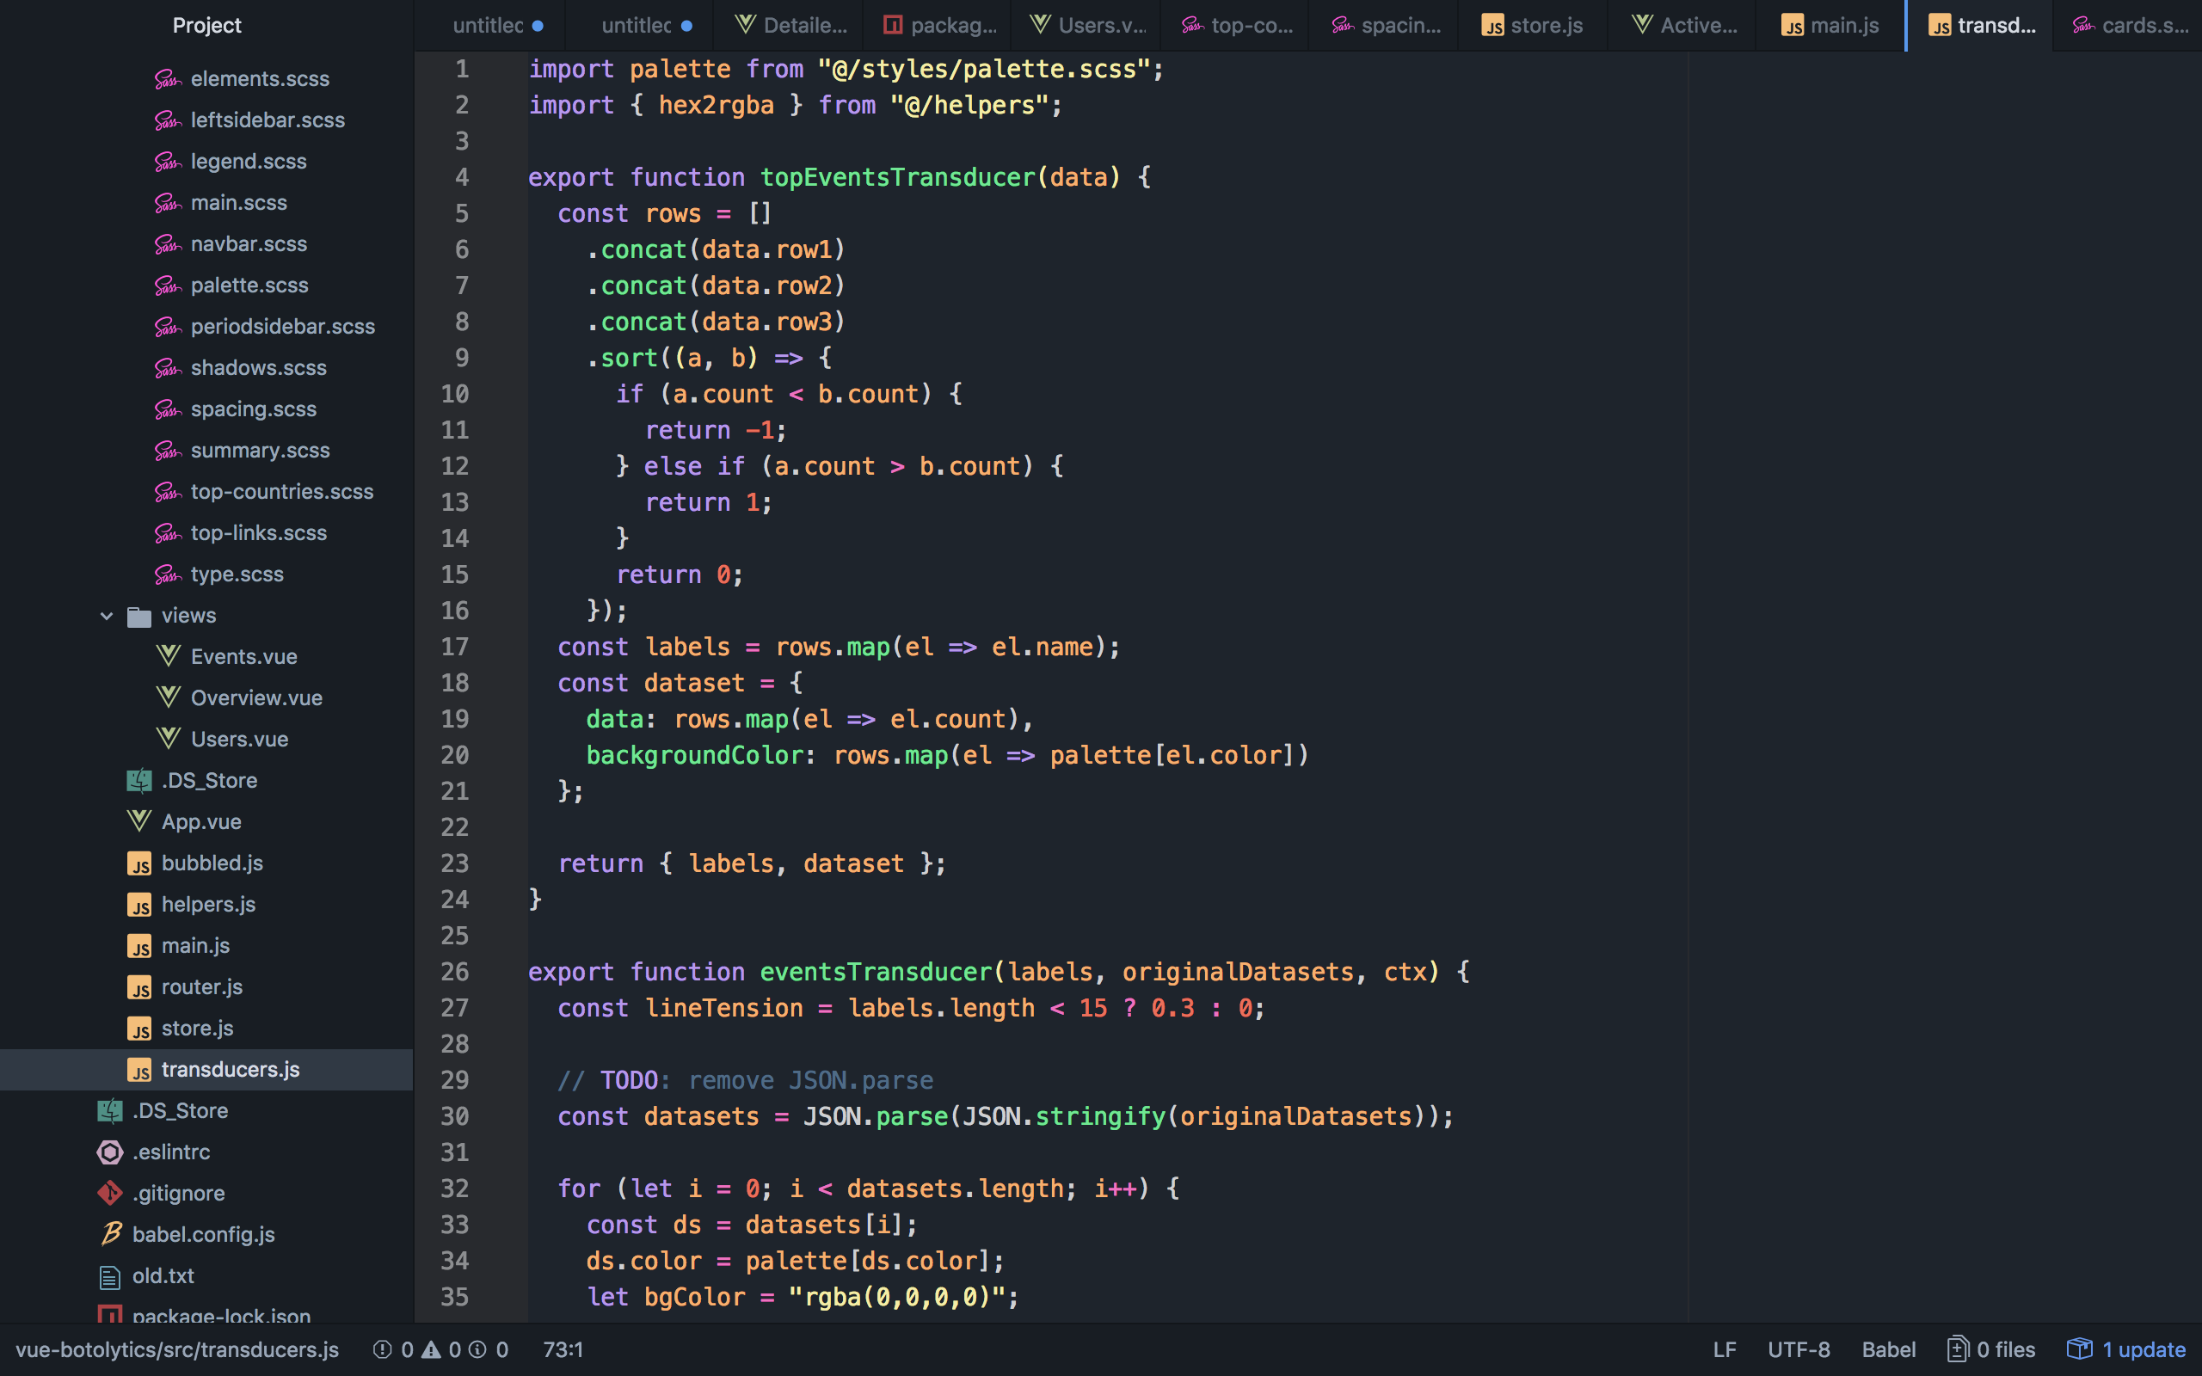The height and width of the screenshot is (1376, 2202).
Task: Click the 73:1 cursor position indicator
Action: [x=563, y=1349]
